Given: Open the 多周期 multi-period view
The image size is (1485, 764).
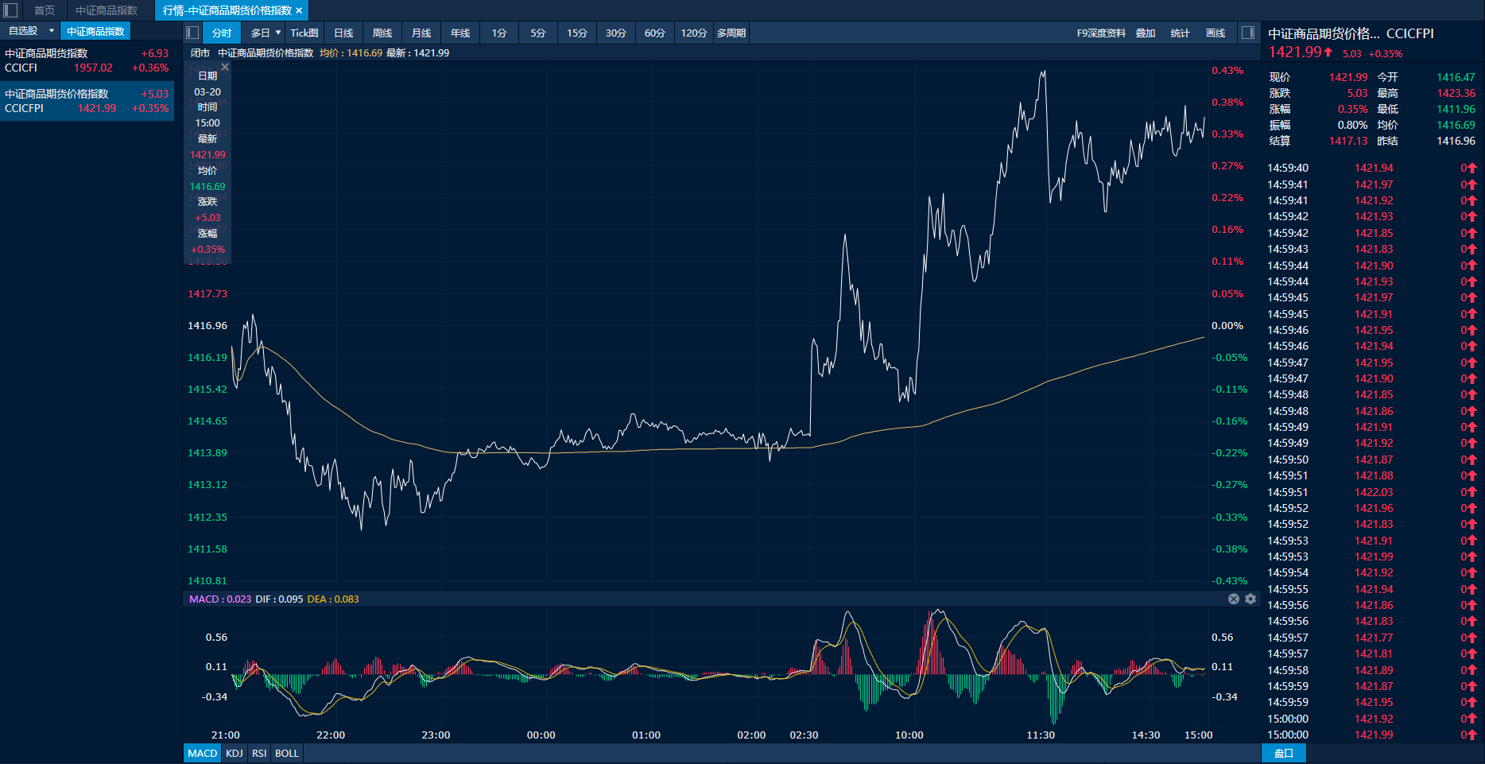Looking at the screenshot, I should tap(731, 33).
